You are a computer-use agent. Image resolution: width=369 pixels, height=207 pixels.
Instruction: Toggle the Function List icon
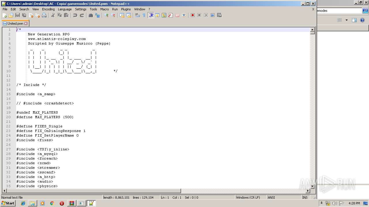click(x=171, y=15)
